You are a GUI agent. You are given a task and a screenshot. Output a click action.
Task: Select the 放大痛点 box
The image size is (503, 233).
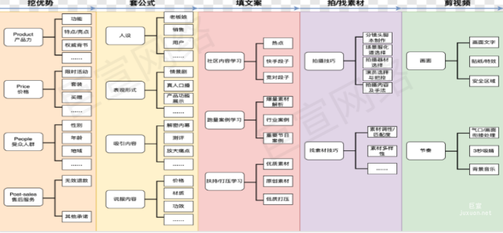pyautogui.click(x=179, y=151)
